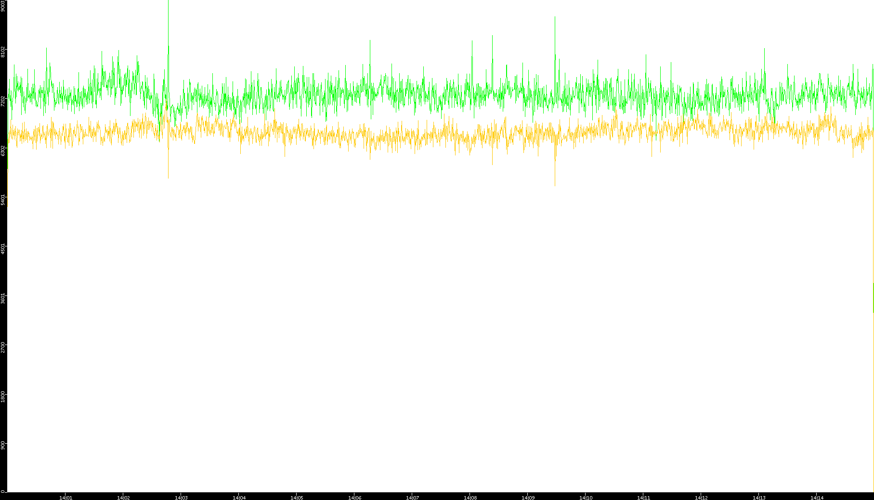Click the 1800 y-axis value label
This screenshot has height=500, width=874.
tap(3, 396)
